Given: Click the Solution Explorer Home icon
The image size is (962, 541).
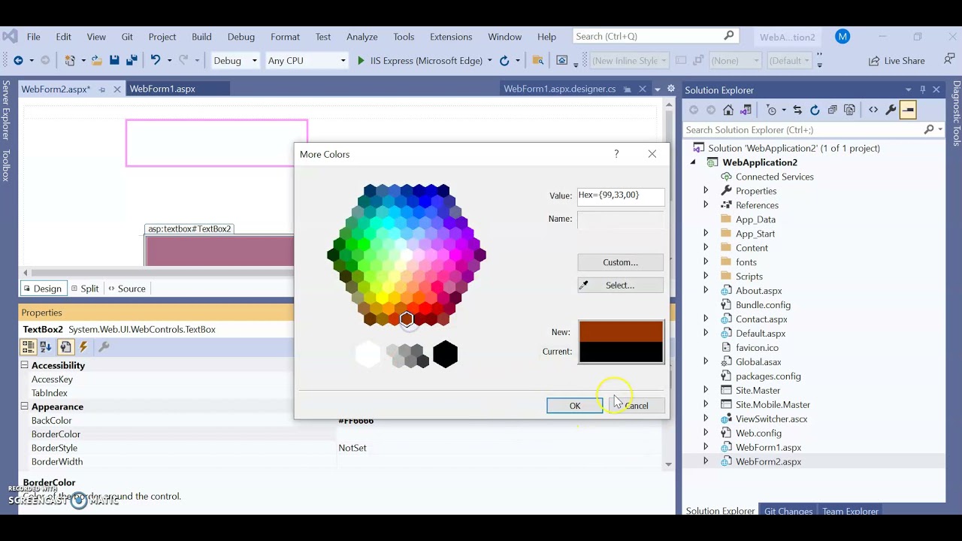Looking at the screenshot, I should [x=728, y=110].
